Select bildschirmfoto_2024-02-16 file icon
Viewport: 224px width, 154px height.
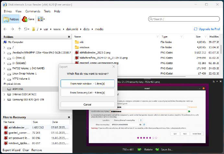pyautogui.click(x=77, y=58)
